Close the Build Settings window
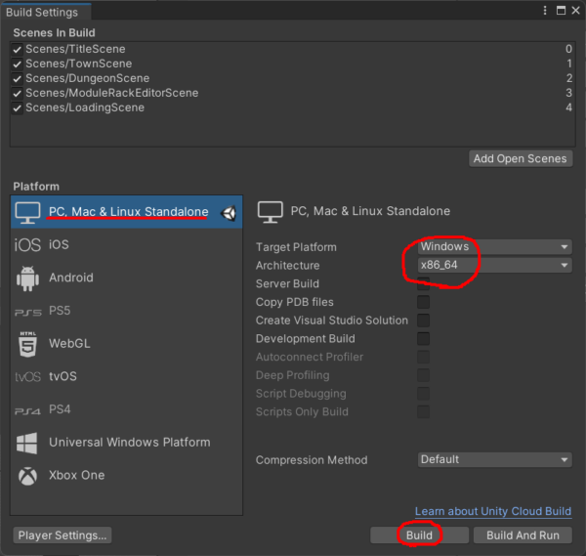586x556 pixels. pyautogui.click(x=576, y=10)
